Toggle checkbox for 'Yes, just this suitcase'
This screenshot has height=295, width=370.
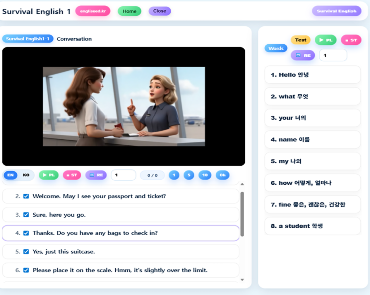26,252
